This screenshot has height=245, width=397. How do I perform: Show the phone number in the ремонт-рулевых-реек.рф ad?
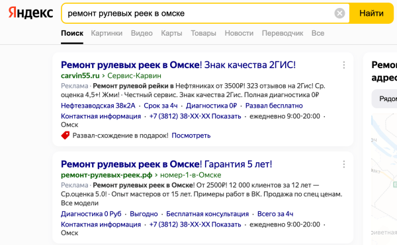195,225
